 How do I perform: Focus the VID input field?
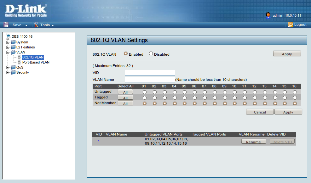(x=150, y=73)
